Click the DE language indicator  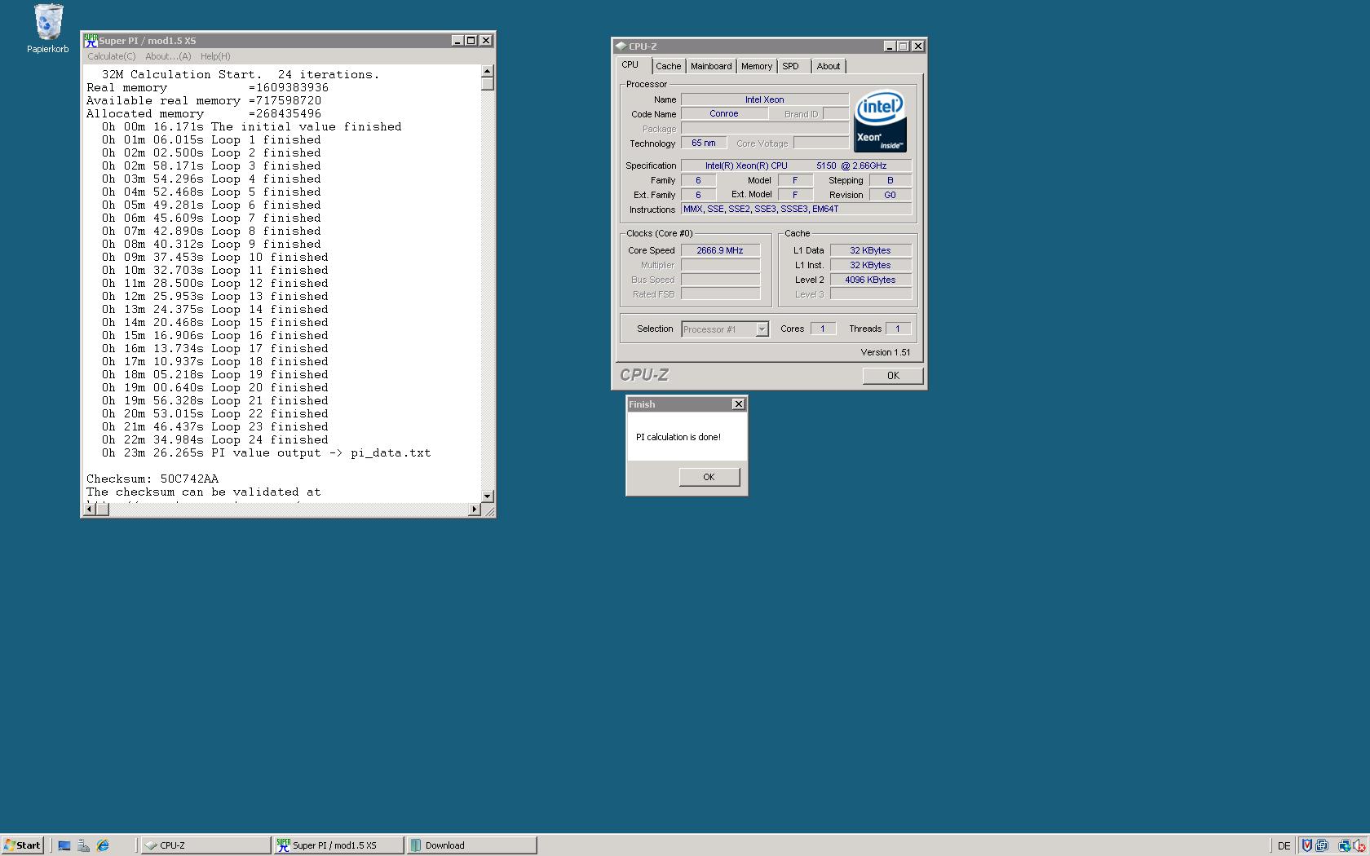(x=1284, y=846)
